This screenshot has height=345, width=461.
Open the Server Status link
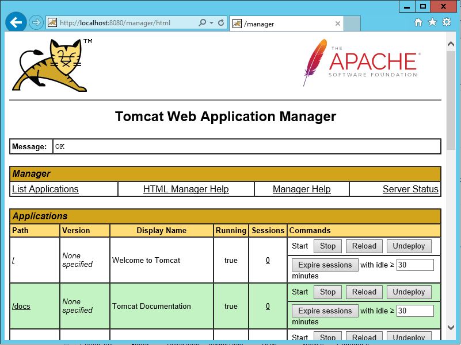pyautogui.click(x=410, y=189)
